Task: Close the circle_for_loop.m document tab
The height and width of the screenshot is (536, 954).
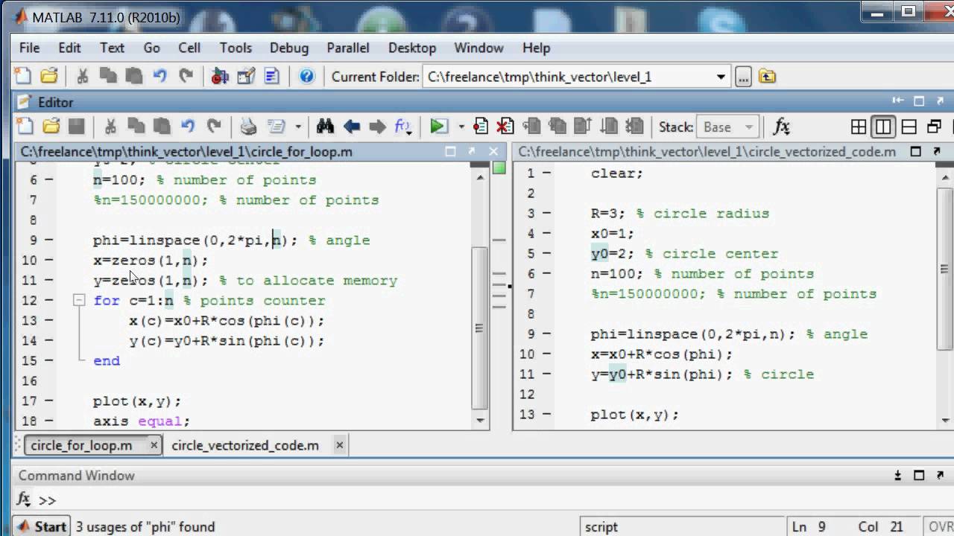Action: 154,445
